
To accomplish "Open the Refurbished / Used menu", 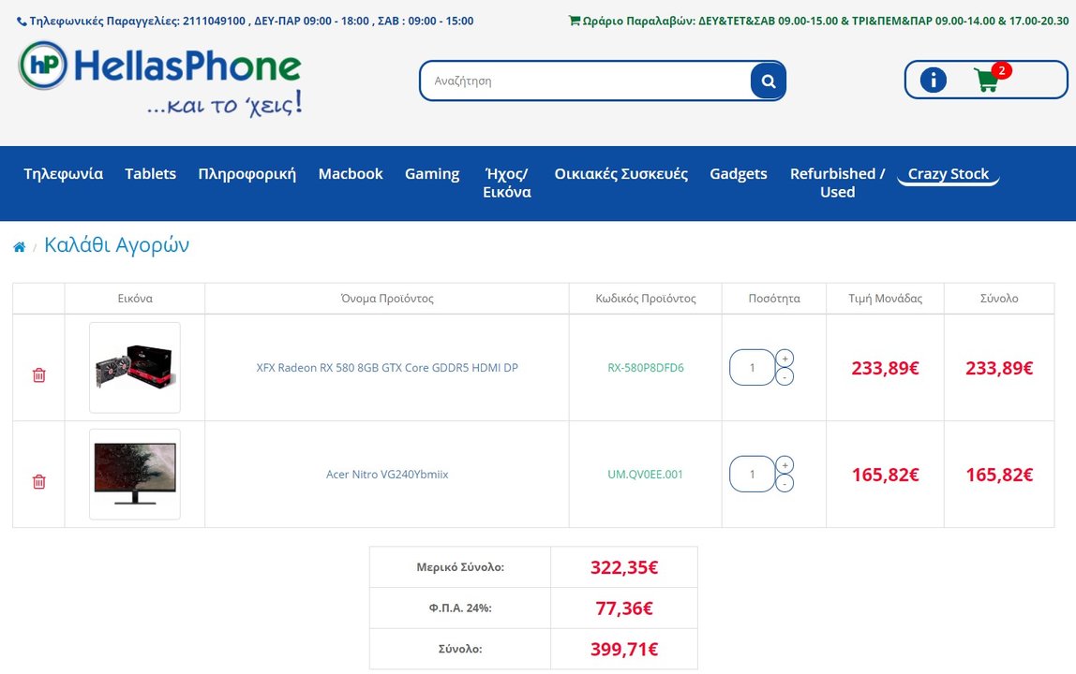I will tap(837, 183).
